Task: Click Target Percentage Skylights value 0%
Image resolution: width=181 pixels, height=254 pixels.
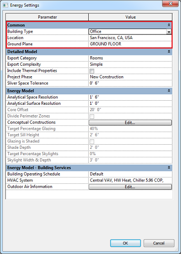Action: click(x=130, y=154)
